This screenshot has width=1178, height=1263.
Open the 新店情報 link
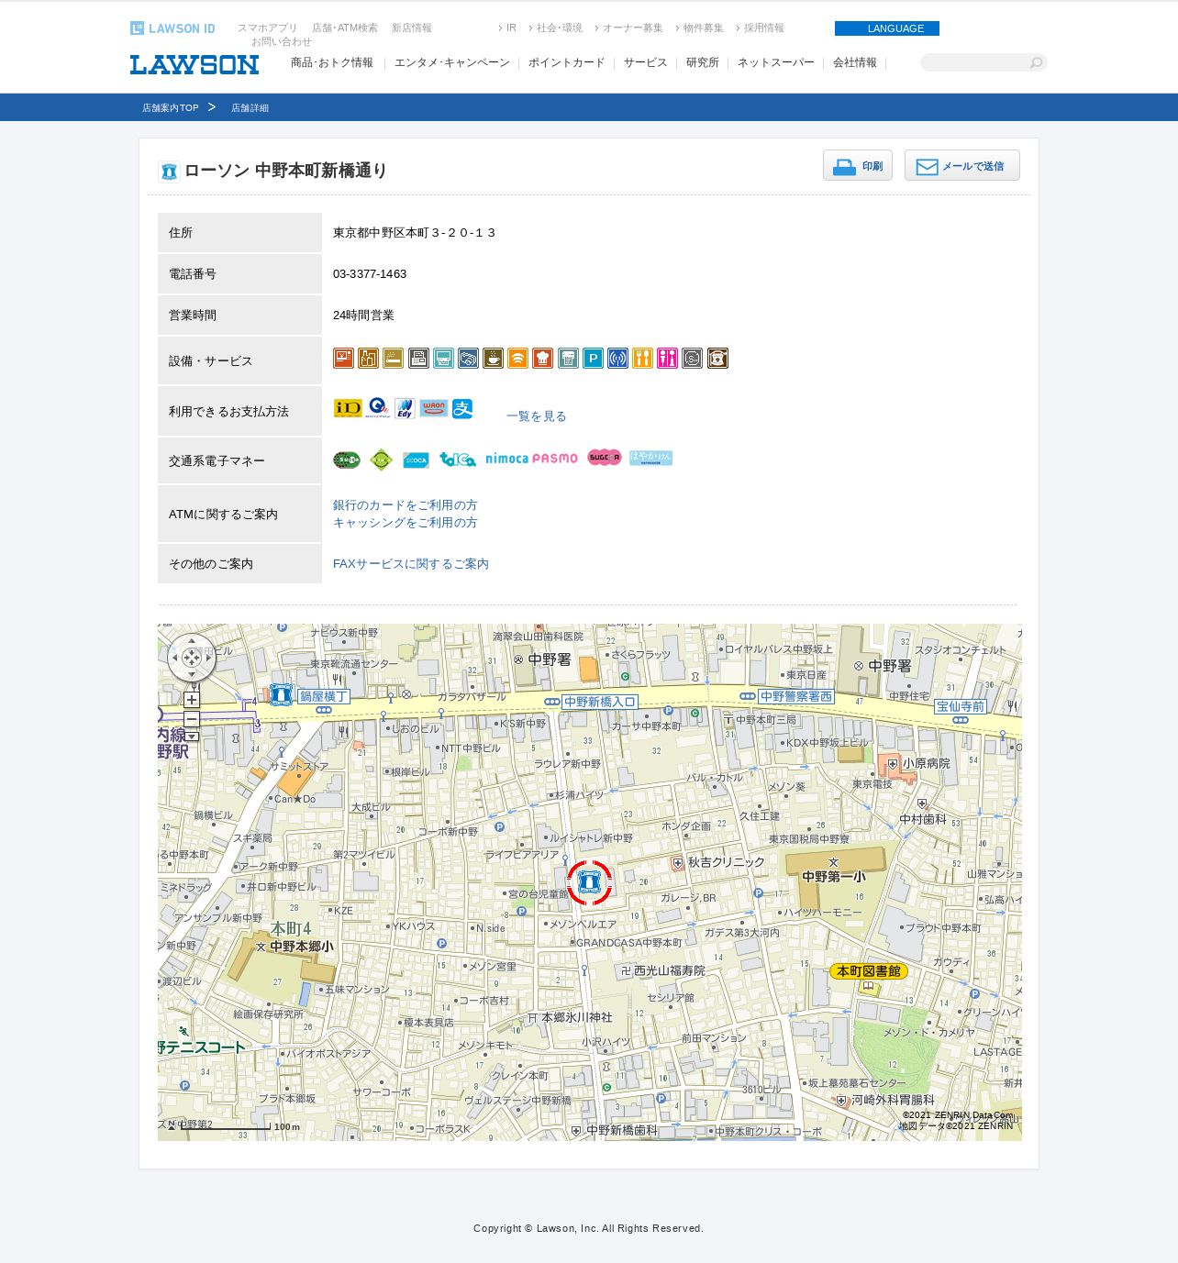click(x=412, y=28)
